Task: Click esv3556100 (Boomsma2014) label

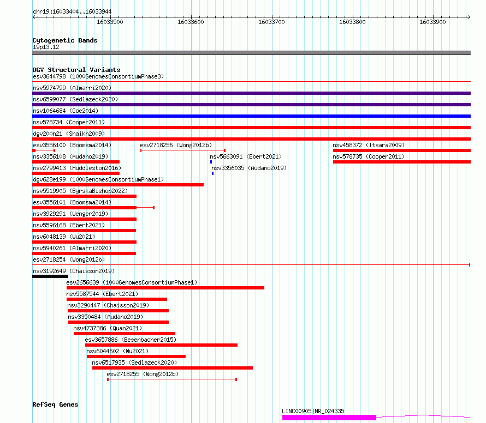Action: click(x=72, y=145)
